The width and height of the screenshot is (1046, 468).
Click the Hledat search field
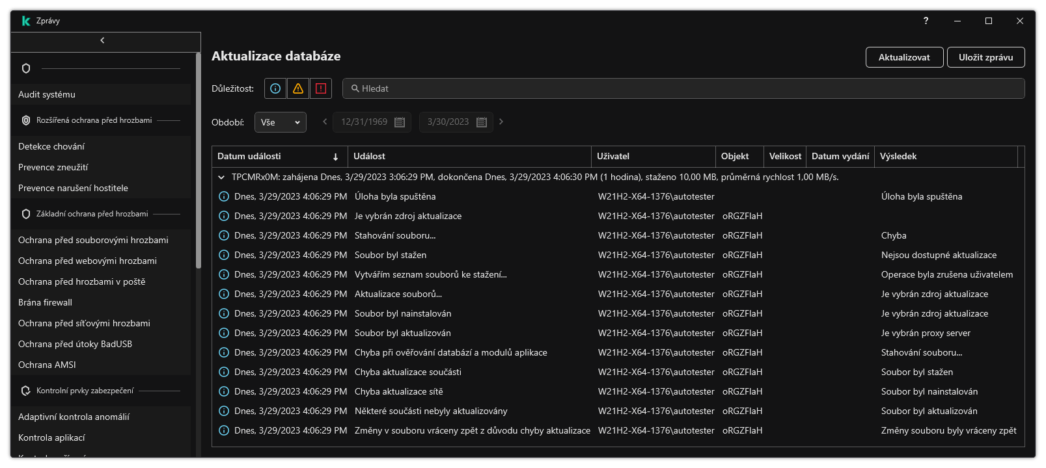683,88
